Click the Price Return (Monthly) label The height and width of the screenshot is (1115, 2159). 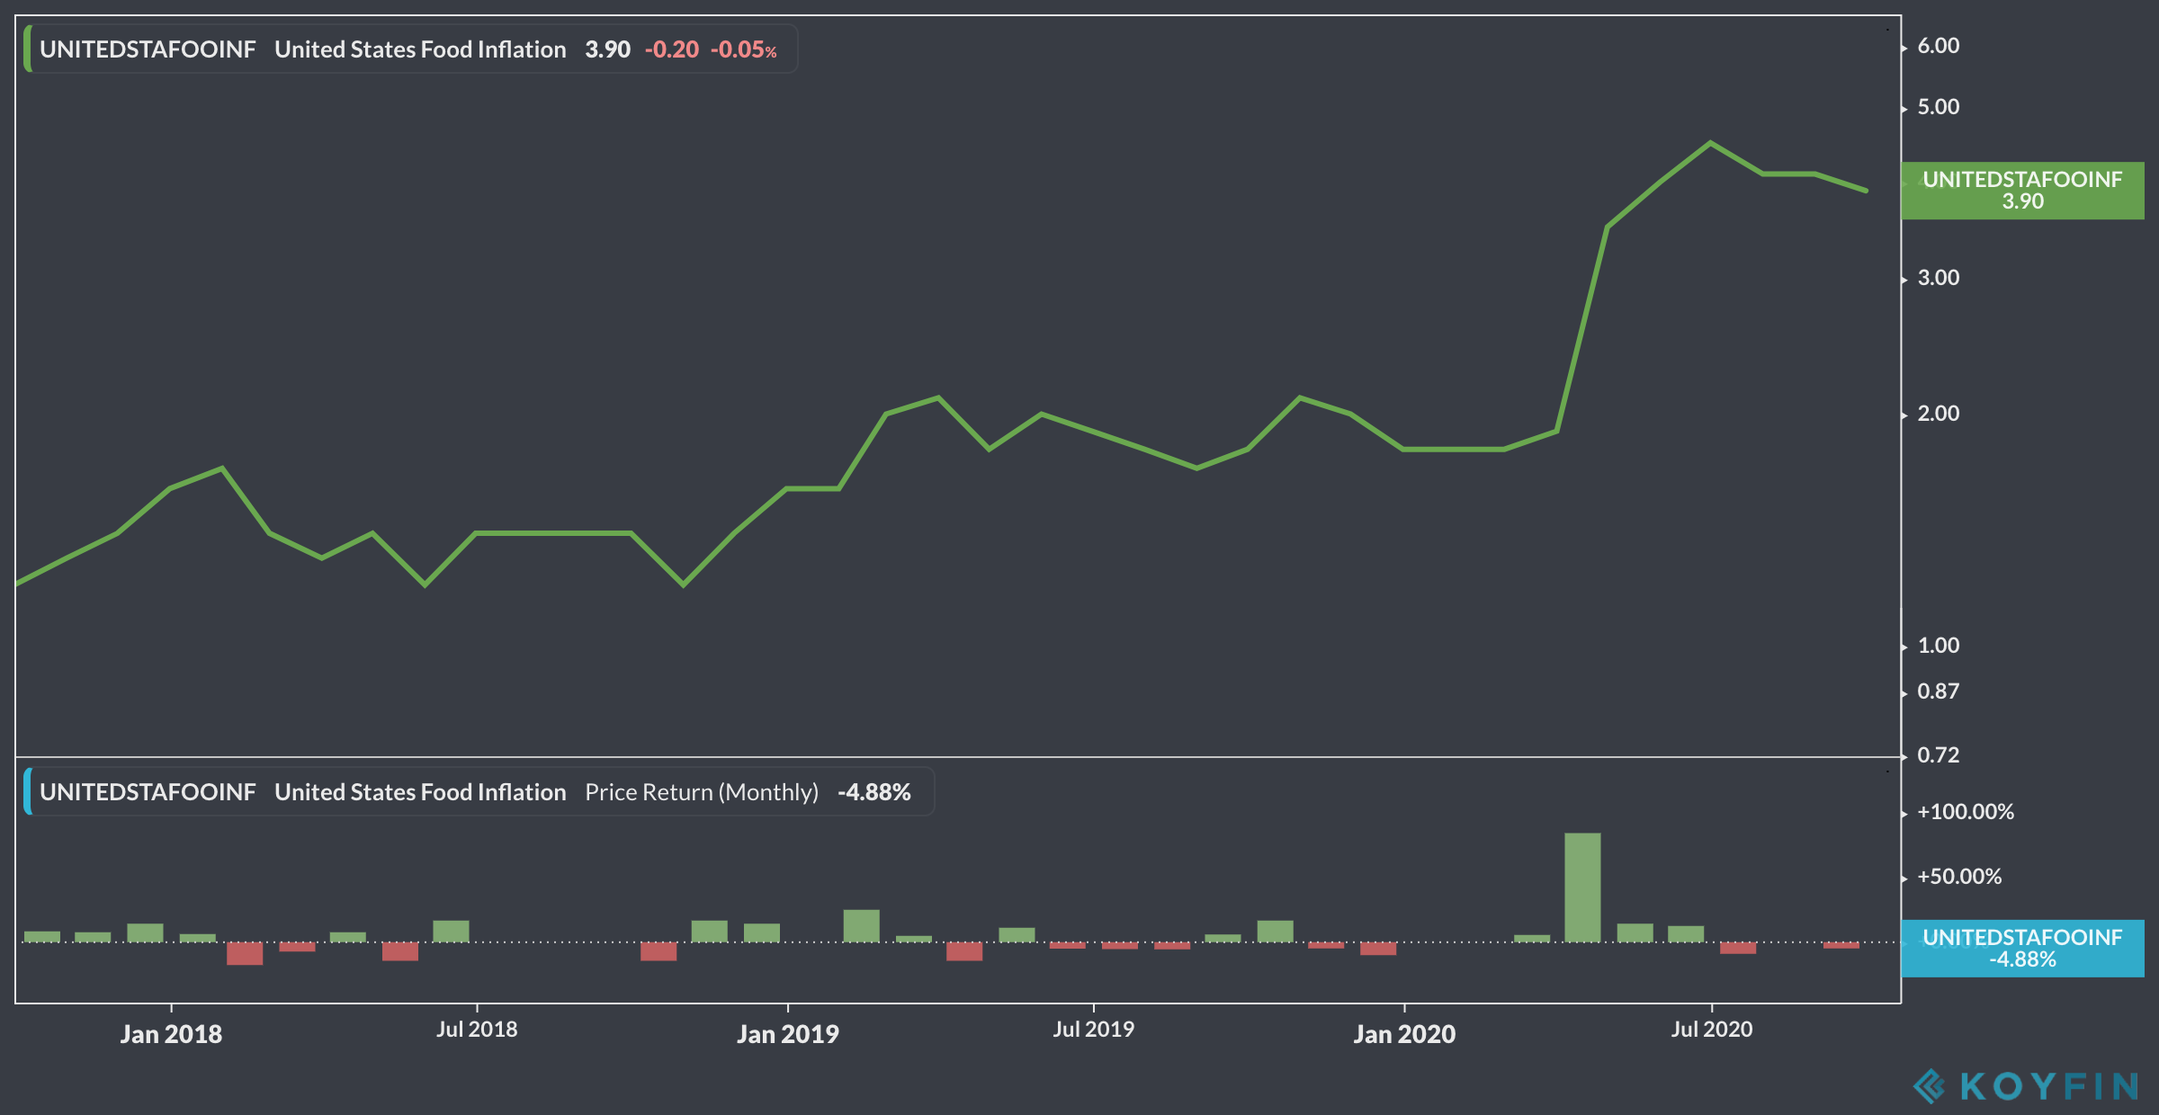coord(701,792)
